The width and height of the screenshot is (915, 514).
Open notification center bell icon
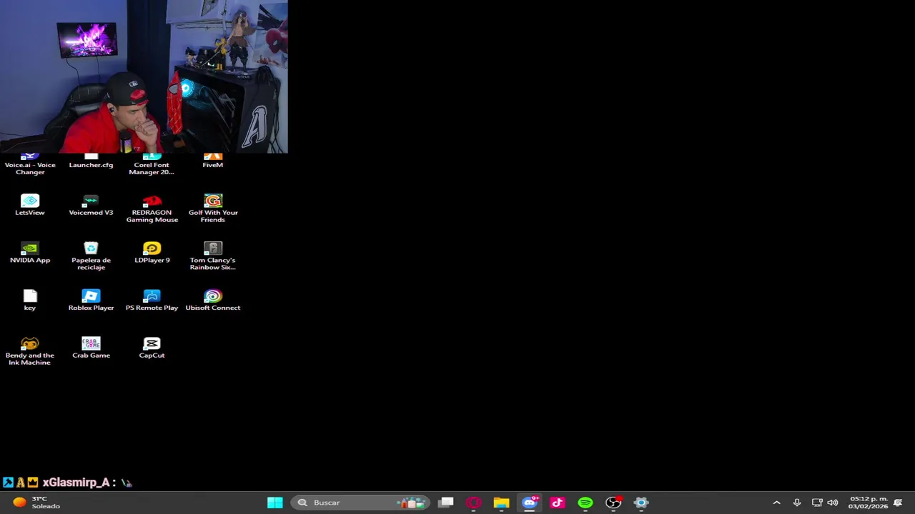pyautogui.click(x=898, y=503)
